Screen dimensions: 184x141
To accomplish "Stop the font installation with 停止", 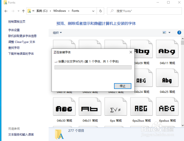I will coord(123,86).
